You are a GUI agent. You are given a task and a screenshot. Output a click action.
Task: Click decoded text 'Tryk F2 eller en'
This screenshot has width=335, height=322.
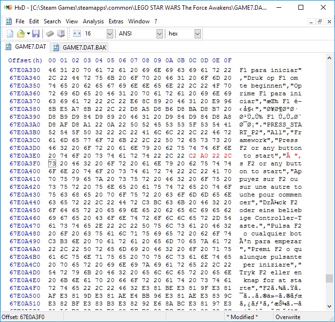point(270,272)
